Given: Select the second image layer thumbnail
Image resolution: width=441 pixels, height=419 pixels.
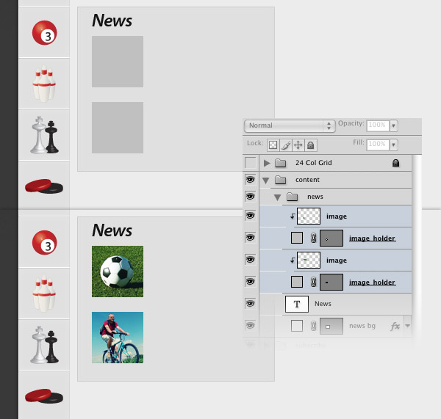Looking at the screenshot, I should click(309, 260).
